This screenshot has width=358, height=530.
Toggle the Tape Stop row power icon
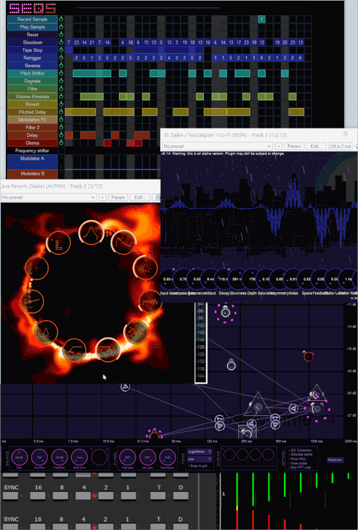tap(61, 50)
